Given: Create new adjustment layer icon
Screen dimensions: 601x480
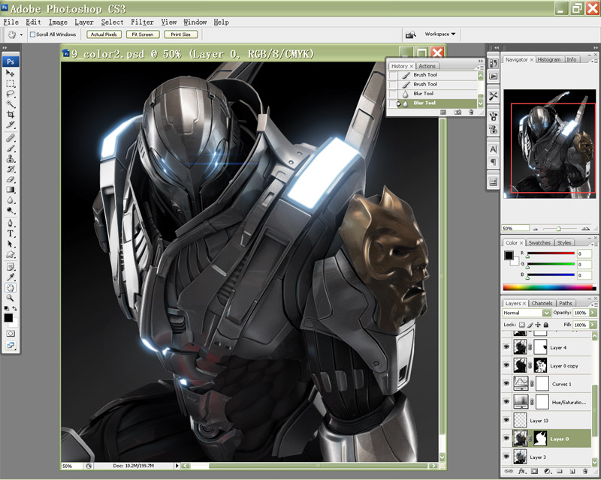Looking at the screenshot, I should (x=548, y=471).
